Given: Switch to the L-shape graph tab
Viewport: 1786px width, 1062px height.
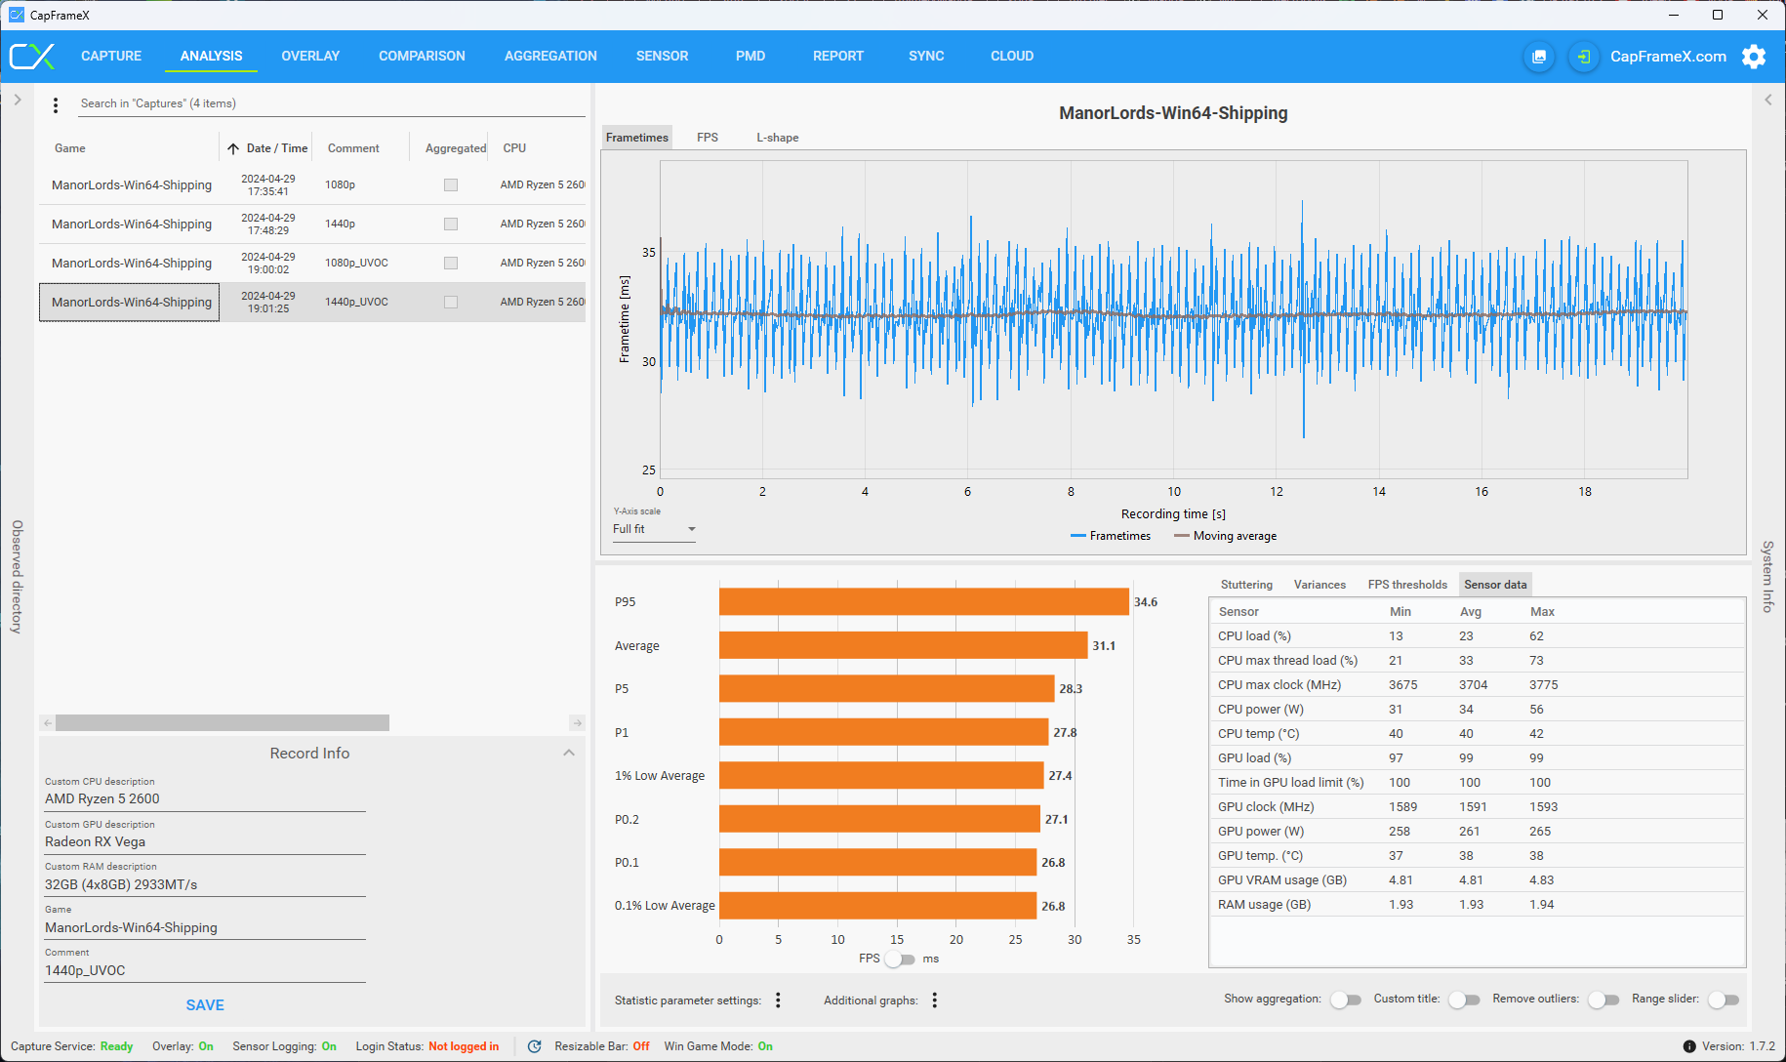Looking at the screenshot, I should pyautogui.click(x=778, y=138).
